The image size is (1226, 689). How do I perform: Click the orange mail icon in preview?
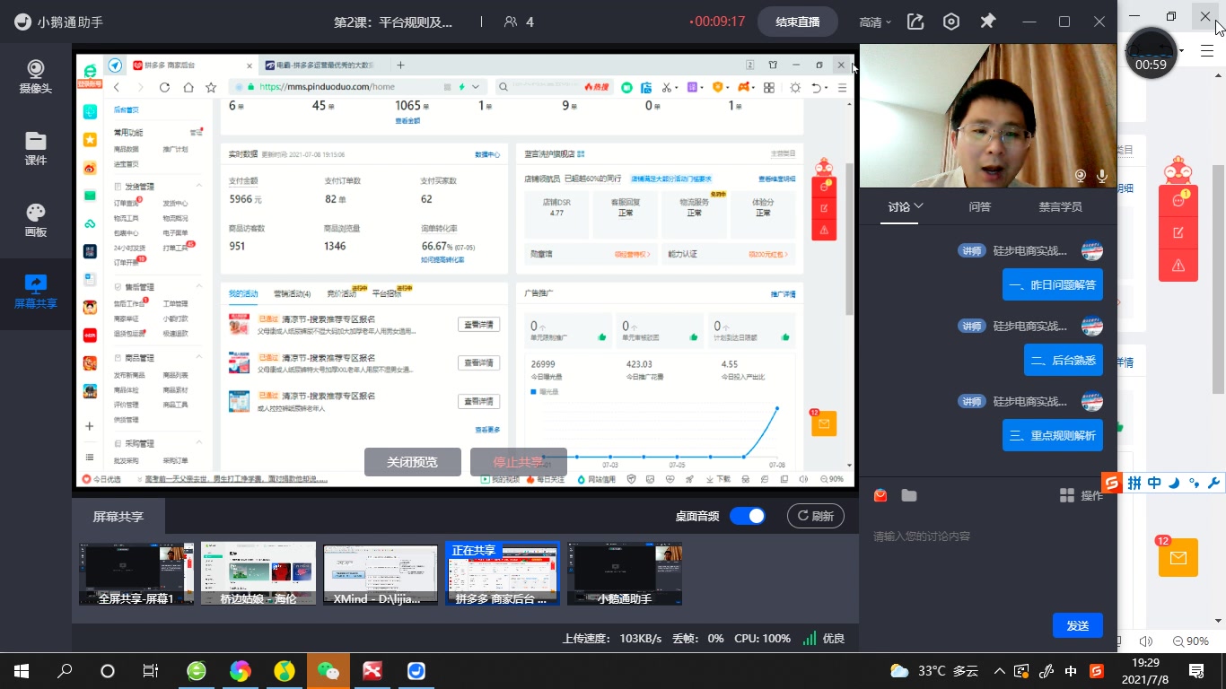pyautogui.click(x=824, y=423)
